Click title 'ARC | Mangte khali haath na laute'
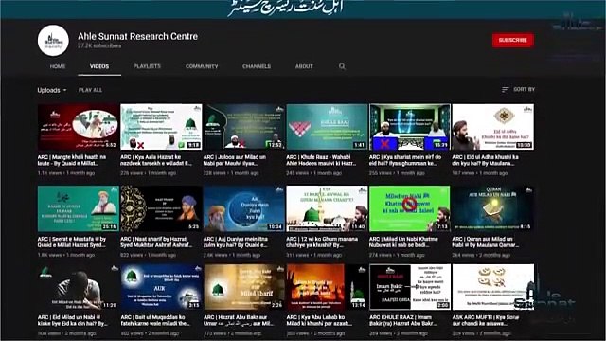The image size is (606, 341). pos(72,160)
